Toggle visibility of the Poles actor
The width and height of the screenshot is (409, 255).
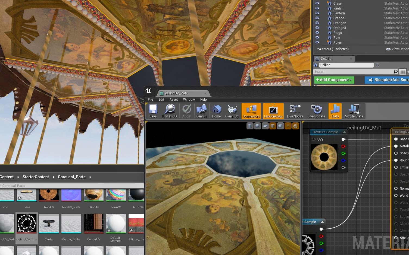click(x=317, y=42)
